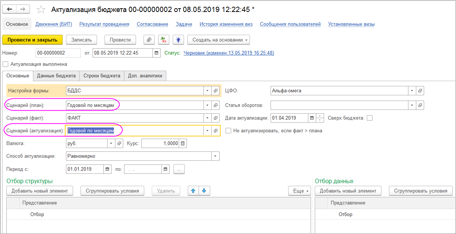Viewport: 456px width, 234px height.
Task: Open calendar for Дата актуализации
Action: [312, 118]
